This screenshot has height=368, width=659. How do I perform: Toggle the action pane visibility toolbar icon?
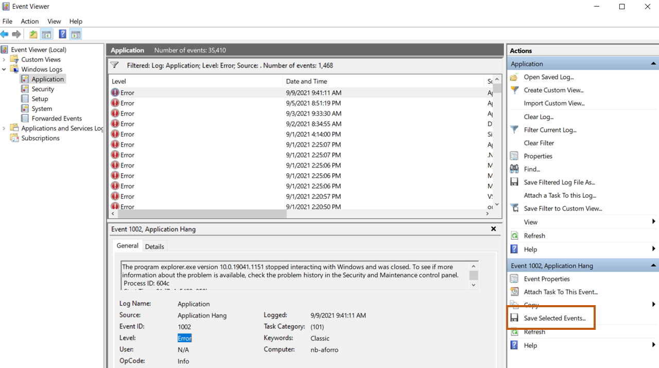coord(75,34)
